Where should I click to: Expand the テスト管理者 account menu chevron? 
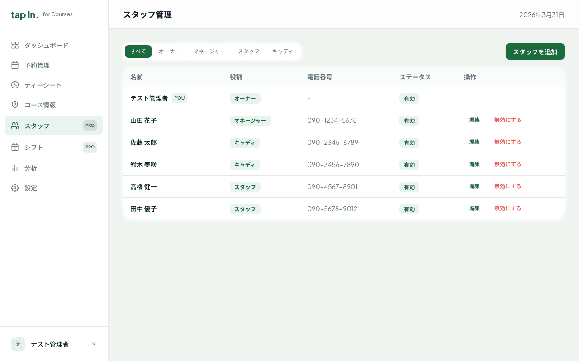(94, 344)
